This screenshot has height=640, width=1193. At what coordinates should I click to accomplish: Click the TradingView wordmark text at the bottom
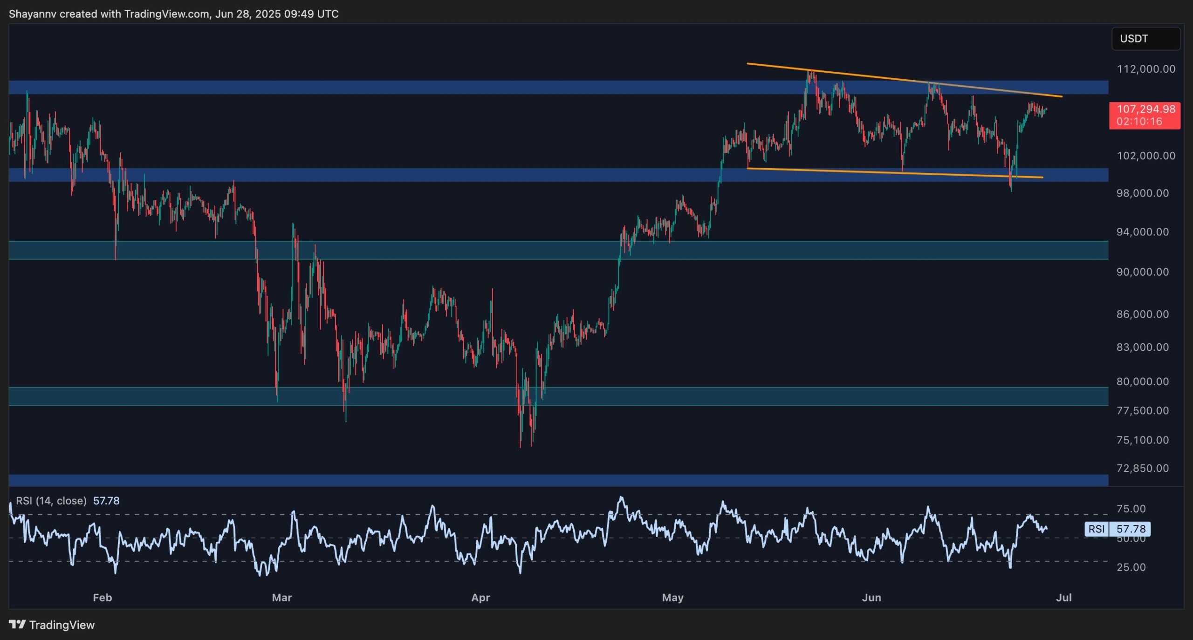[62, 625]
